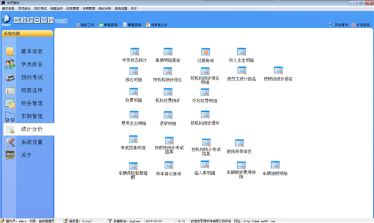Open the 学员状态统计 report icon
Viewport: 374px width, 223px height.
coord(134,52)
